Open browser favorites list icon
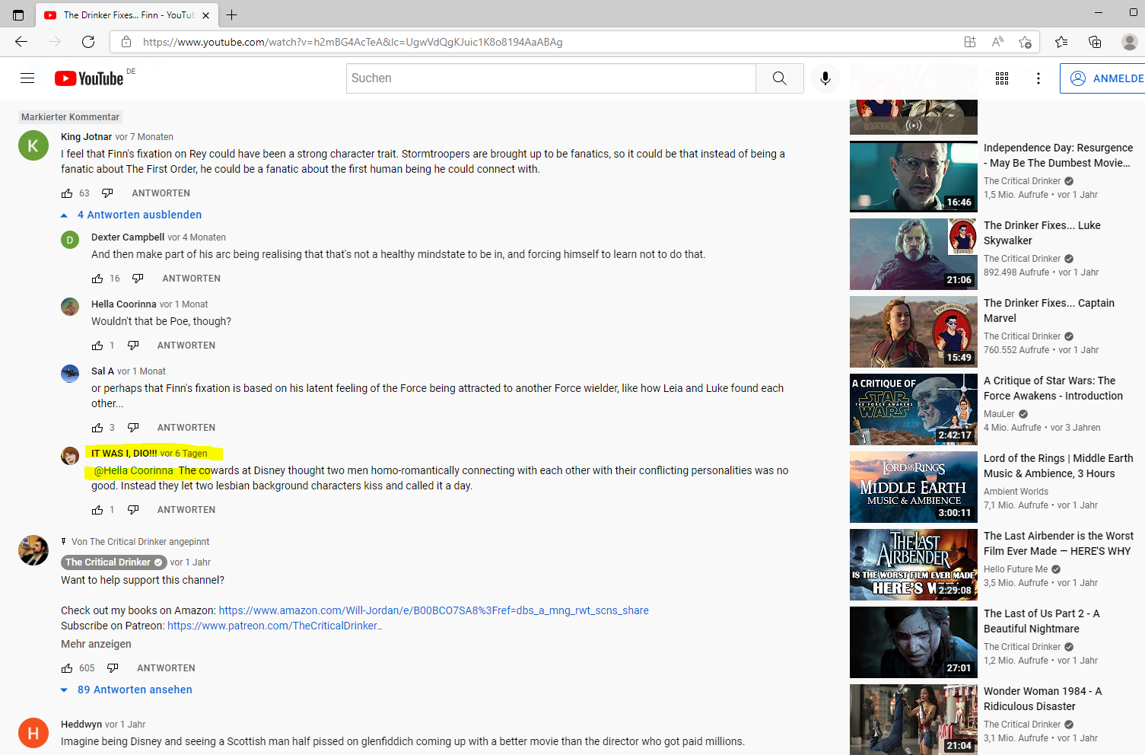The image size is (1145, 755). click(x=1061, y=42)
